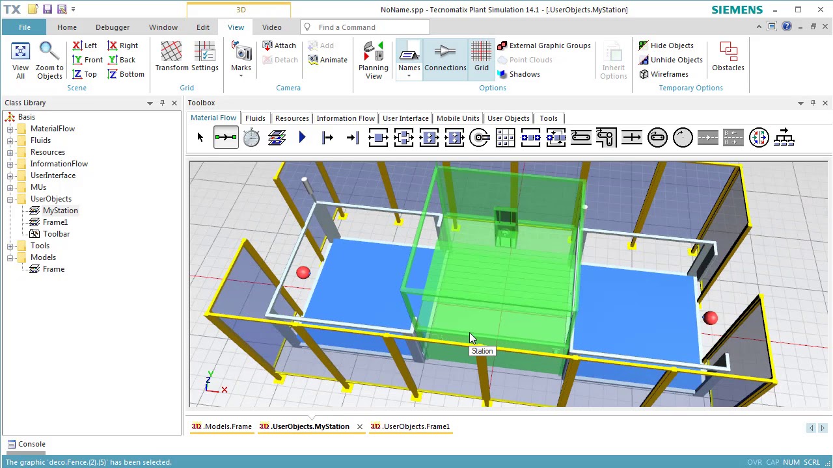Click Find a Command search box
The width and height of the screenshot is (833, 468).
pos(365,27)
